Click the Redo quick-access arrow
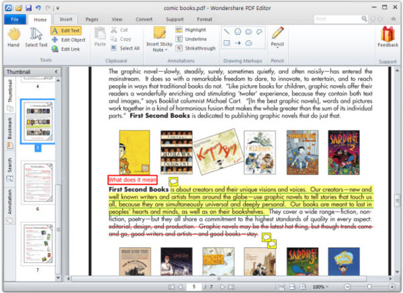 (48, 8)
